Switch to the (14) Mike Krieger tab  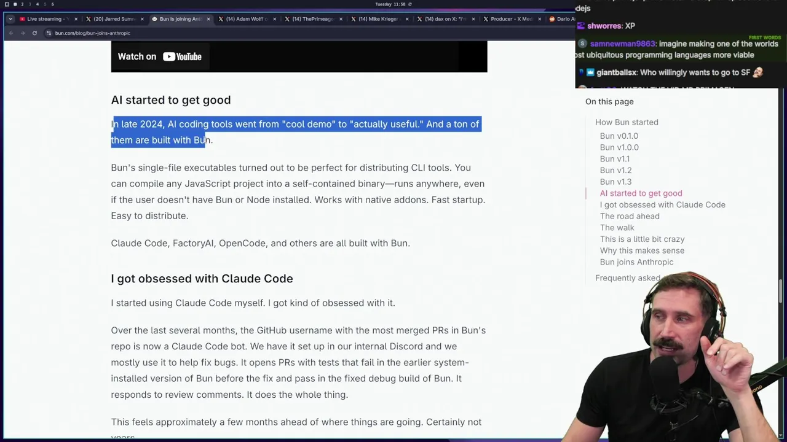379,19
